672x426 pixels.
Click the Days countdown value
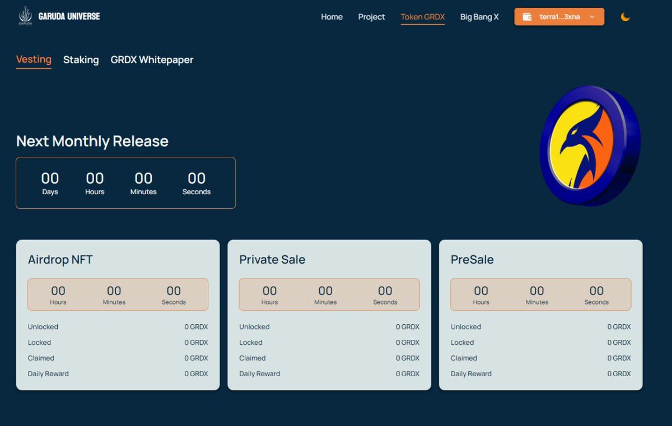tap(50, 179)
